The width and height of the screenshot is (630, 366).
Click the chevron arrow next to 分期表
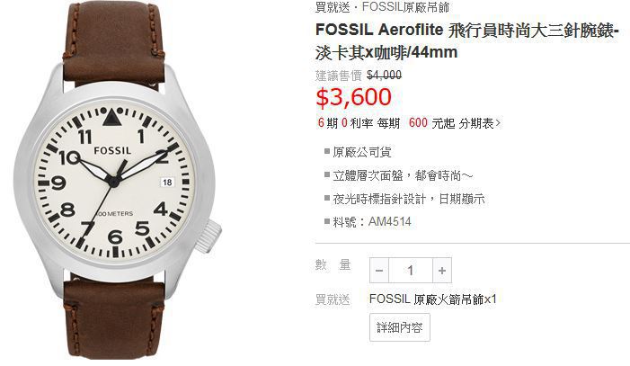tap(498, 123)
